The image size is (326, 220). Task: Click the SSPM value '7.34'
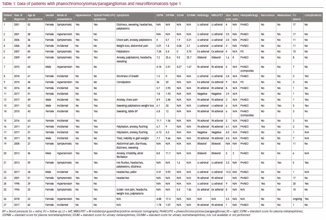159,52
